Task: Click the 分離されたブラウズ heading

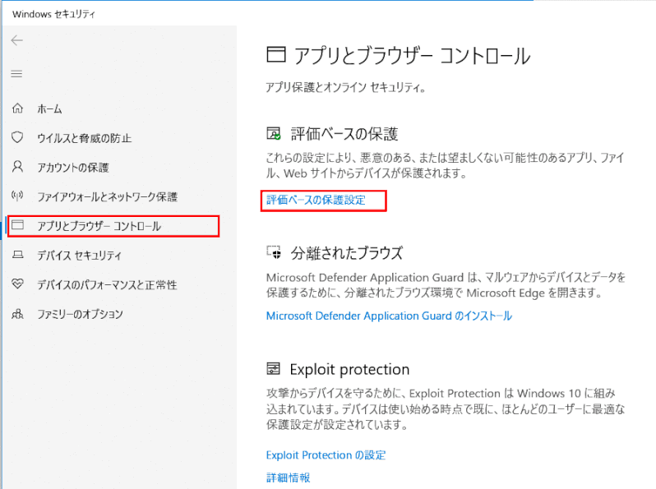Action: (347, 252)
